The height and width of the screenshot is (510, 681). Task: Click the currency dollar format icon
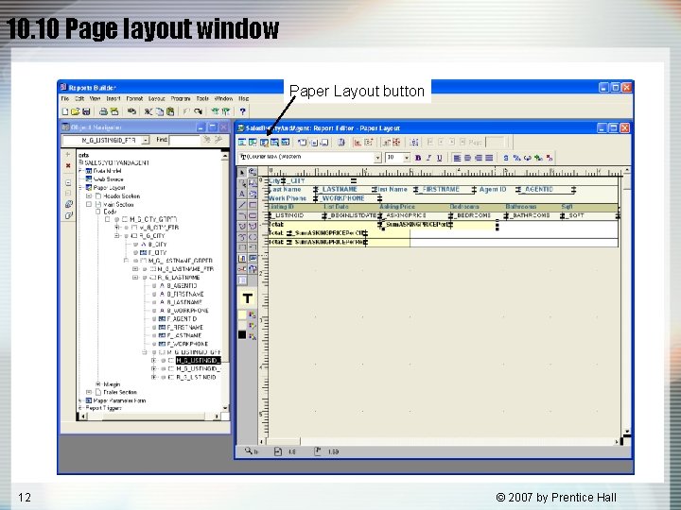505,158
